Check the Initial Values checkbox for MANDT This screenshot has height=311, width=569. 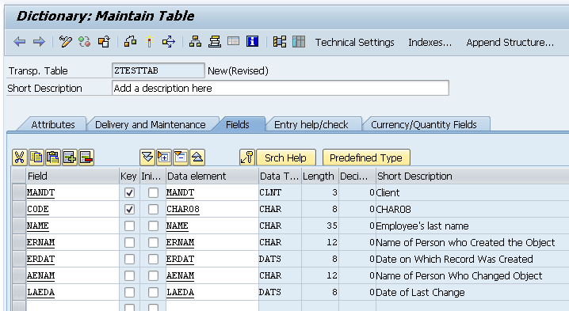click(153, 192)
